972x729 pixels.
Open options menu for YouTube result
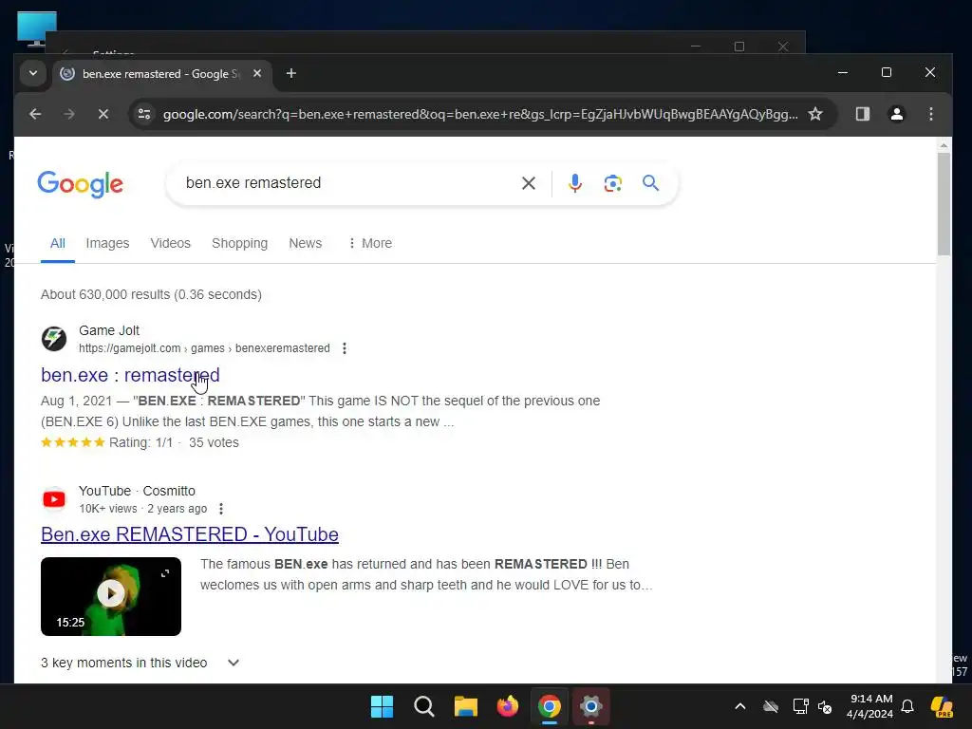(221, 509)
